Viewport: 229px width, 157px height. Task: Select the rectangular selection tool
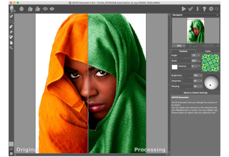[x=11, y=21]
